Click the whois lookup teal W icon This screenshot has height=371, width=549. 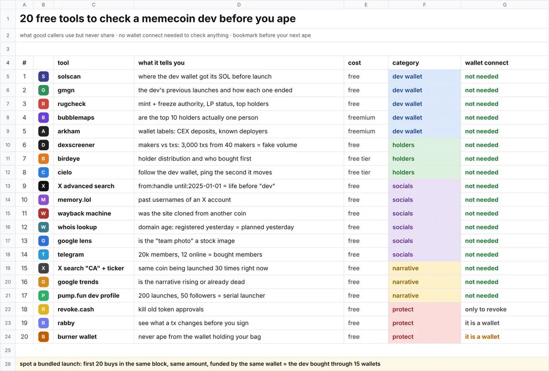tap(43, 227)
